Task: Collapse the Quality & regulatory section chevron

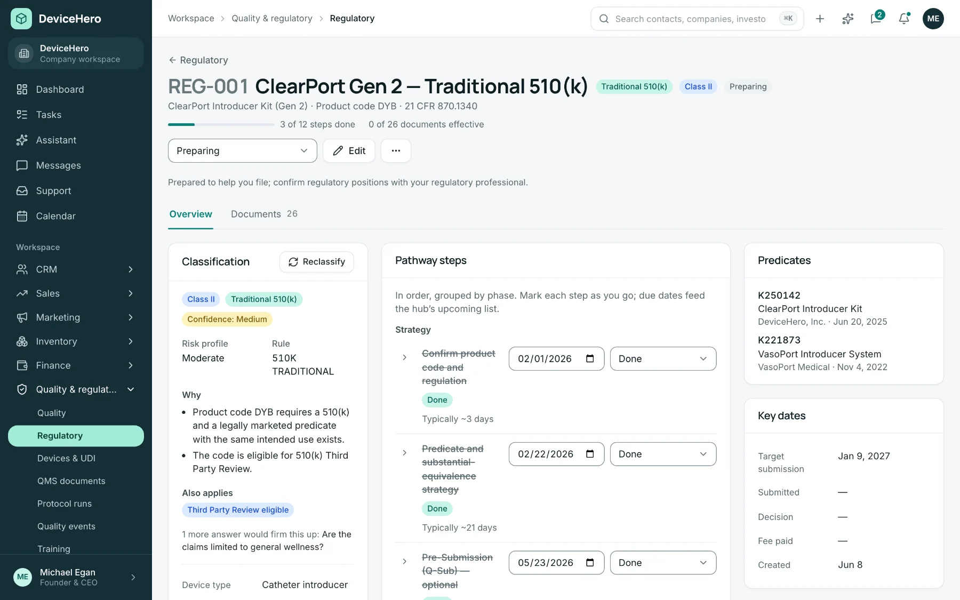Action: (131, 389)
